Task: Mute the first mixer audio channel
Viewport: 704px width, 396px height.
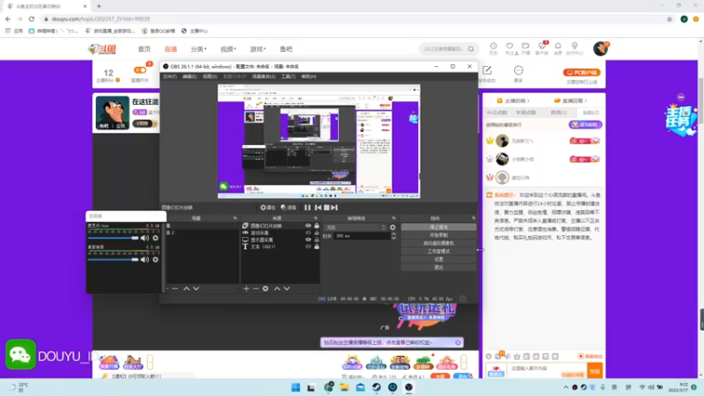Action: pyautogui.click(x=144, y=238)
